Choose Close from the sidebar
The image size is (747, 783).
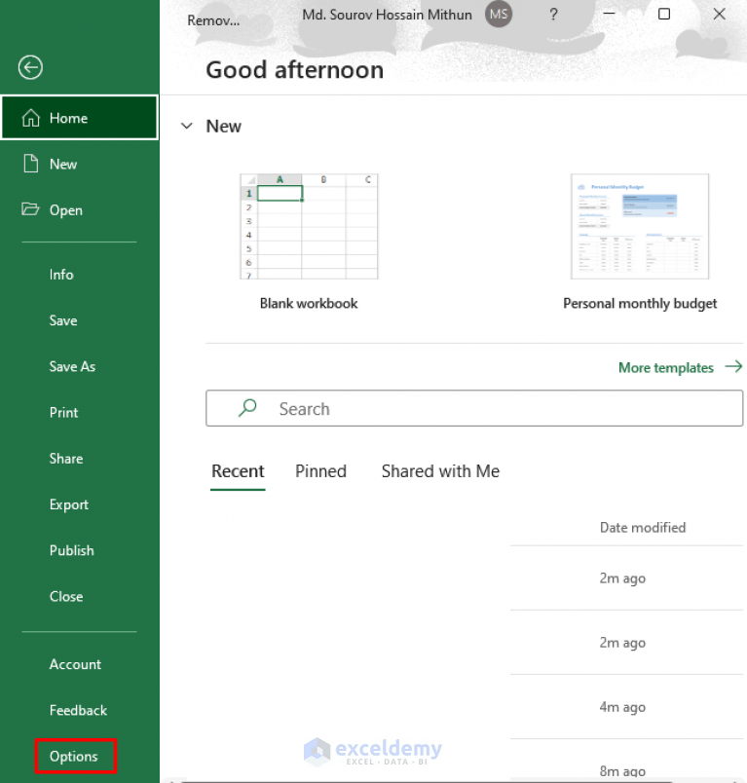[66, 596]
